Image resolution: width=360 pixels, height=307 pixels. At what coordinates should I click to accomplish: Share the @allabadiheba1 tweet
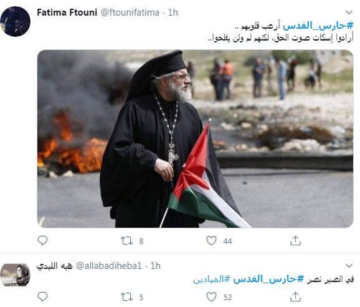(295, 296)
